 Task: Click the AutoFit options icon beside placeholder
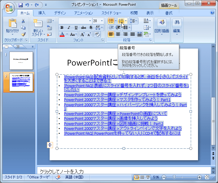click(x=50, y=145)
